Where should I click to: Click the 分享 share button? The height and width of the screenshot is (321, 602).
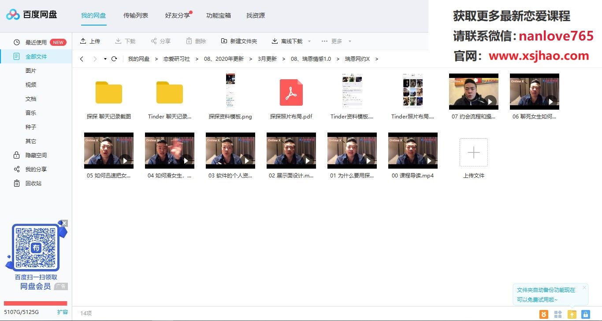[160, 41]
